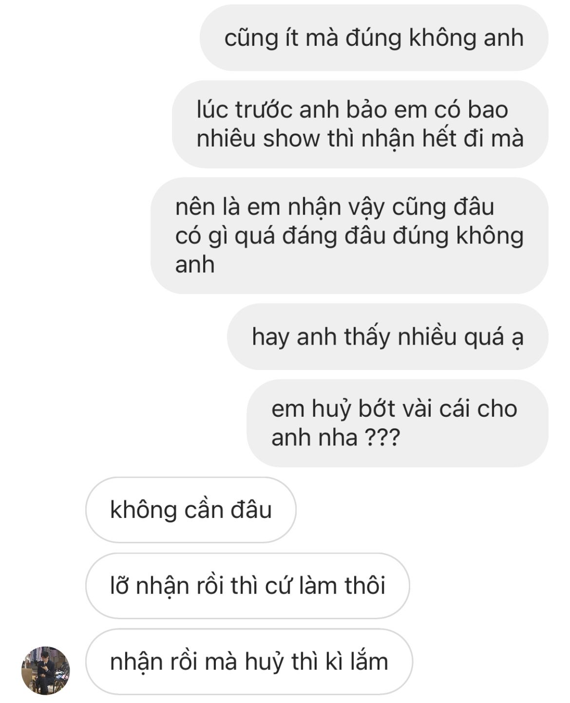This screenshot has width=570, height=703.
Task: Select the message 'hay anh thấy nhiều quá ạ'
Action: pyautogui.click(x=387, y=336)
